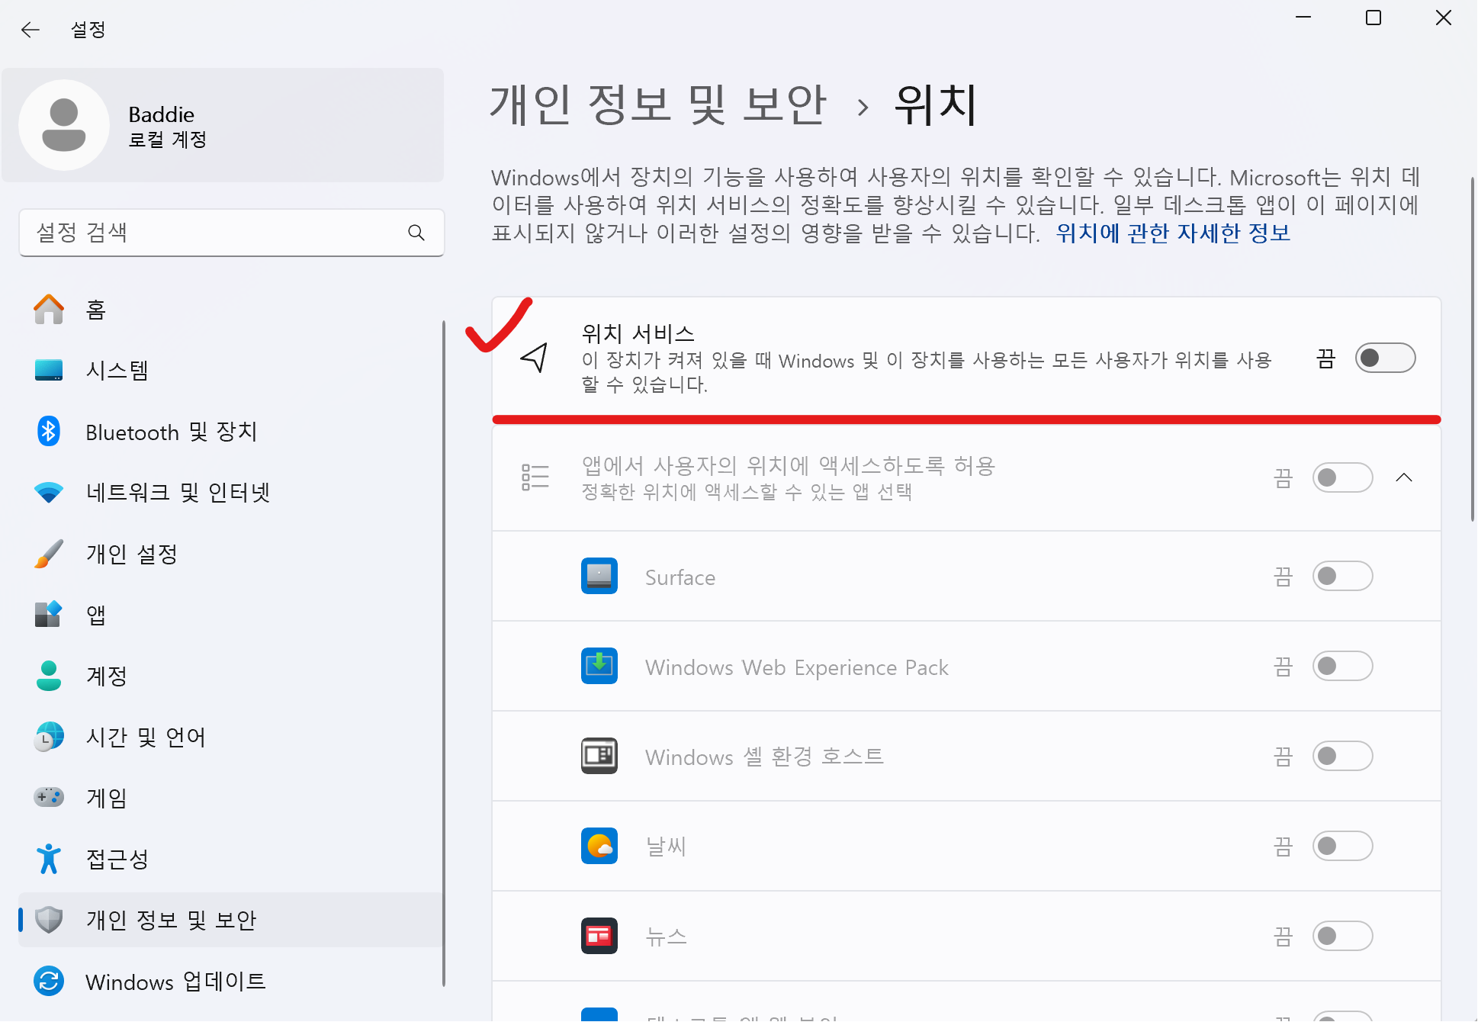Click the 네트워크 및 인터넷 wifi icon
Screen dimensions: 1478x1022
point(49,493)
